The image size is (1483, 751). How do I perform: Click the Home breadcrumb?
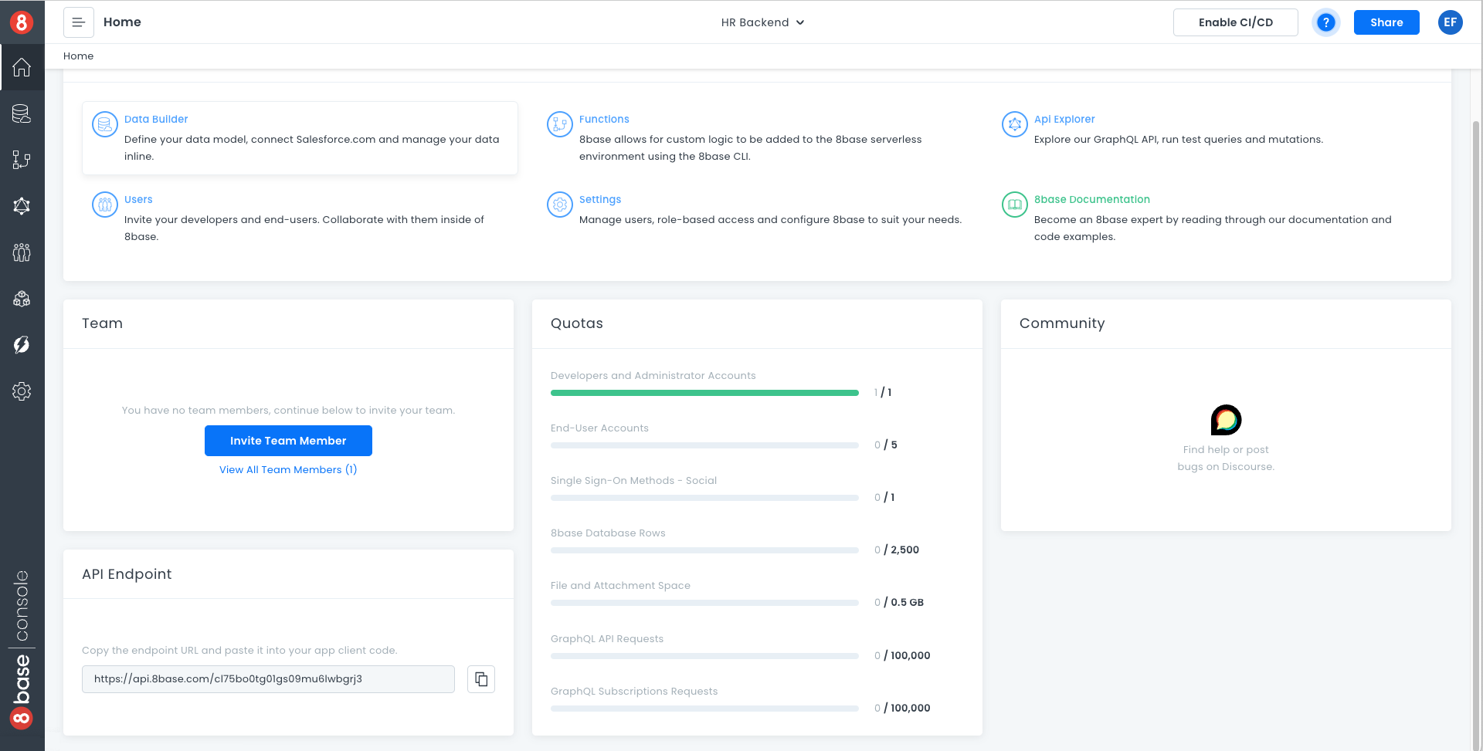click(x=79, y=56)
